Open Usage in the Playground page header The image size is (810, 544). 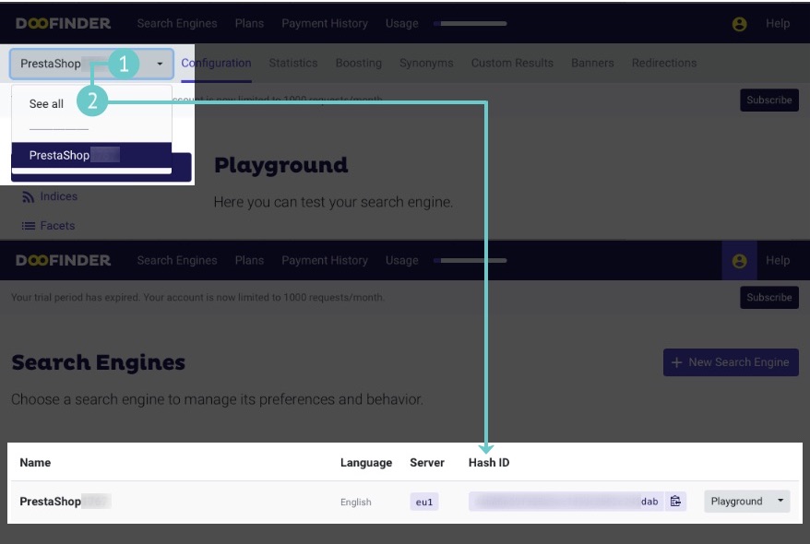tap(402, 23)
